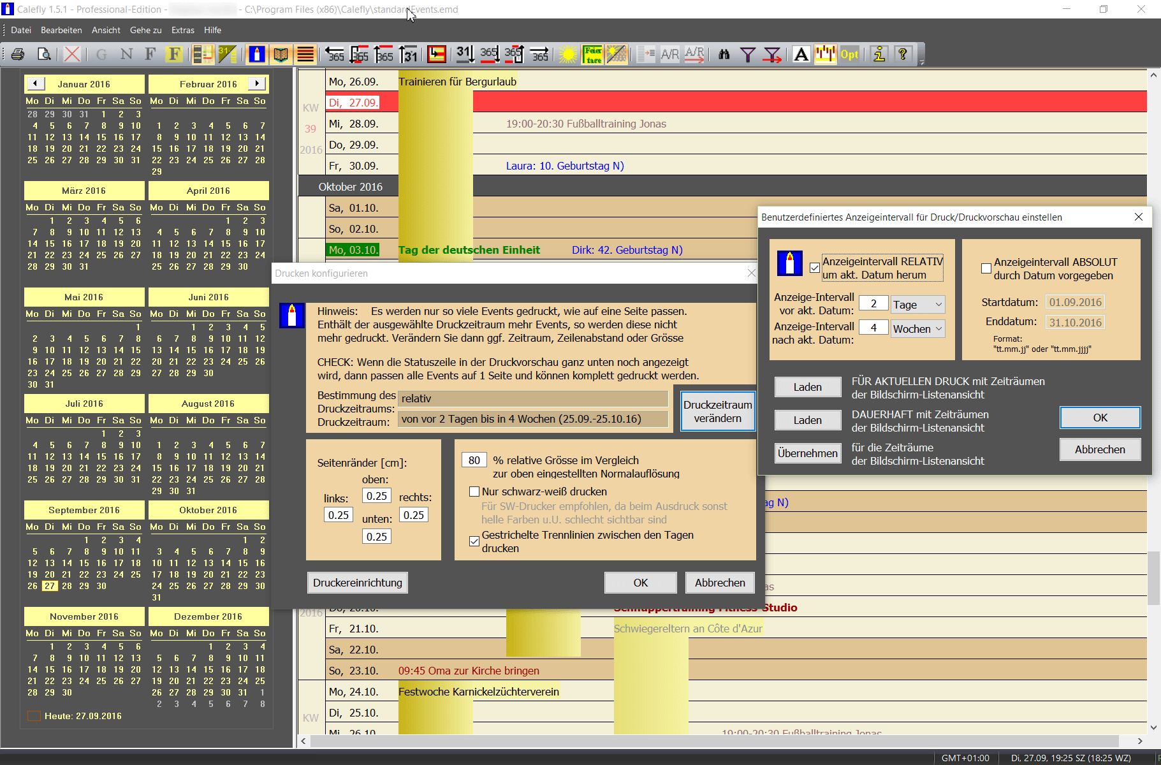Click the Heute color swatch
The image size is (1161, 765).
(x=34, y=716)
